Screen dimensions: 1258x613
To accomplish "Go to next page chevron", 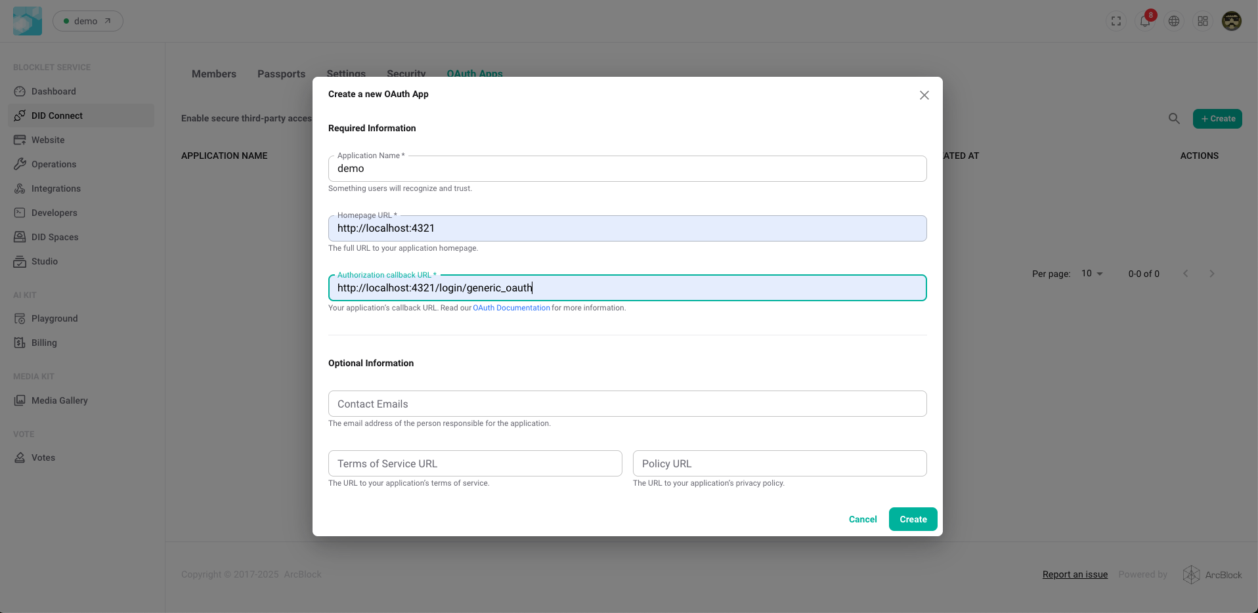I will [1211, 274].
